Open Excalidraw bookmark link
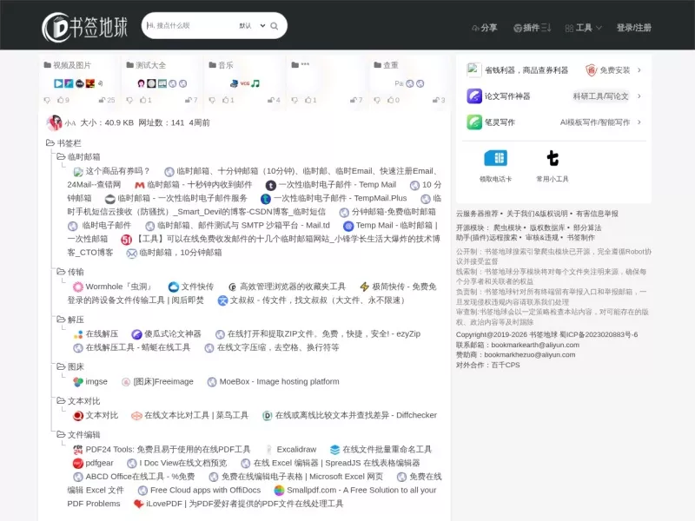 point(296,449)
